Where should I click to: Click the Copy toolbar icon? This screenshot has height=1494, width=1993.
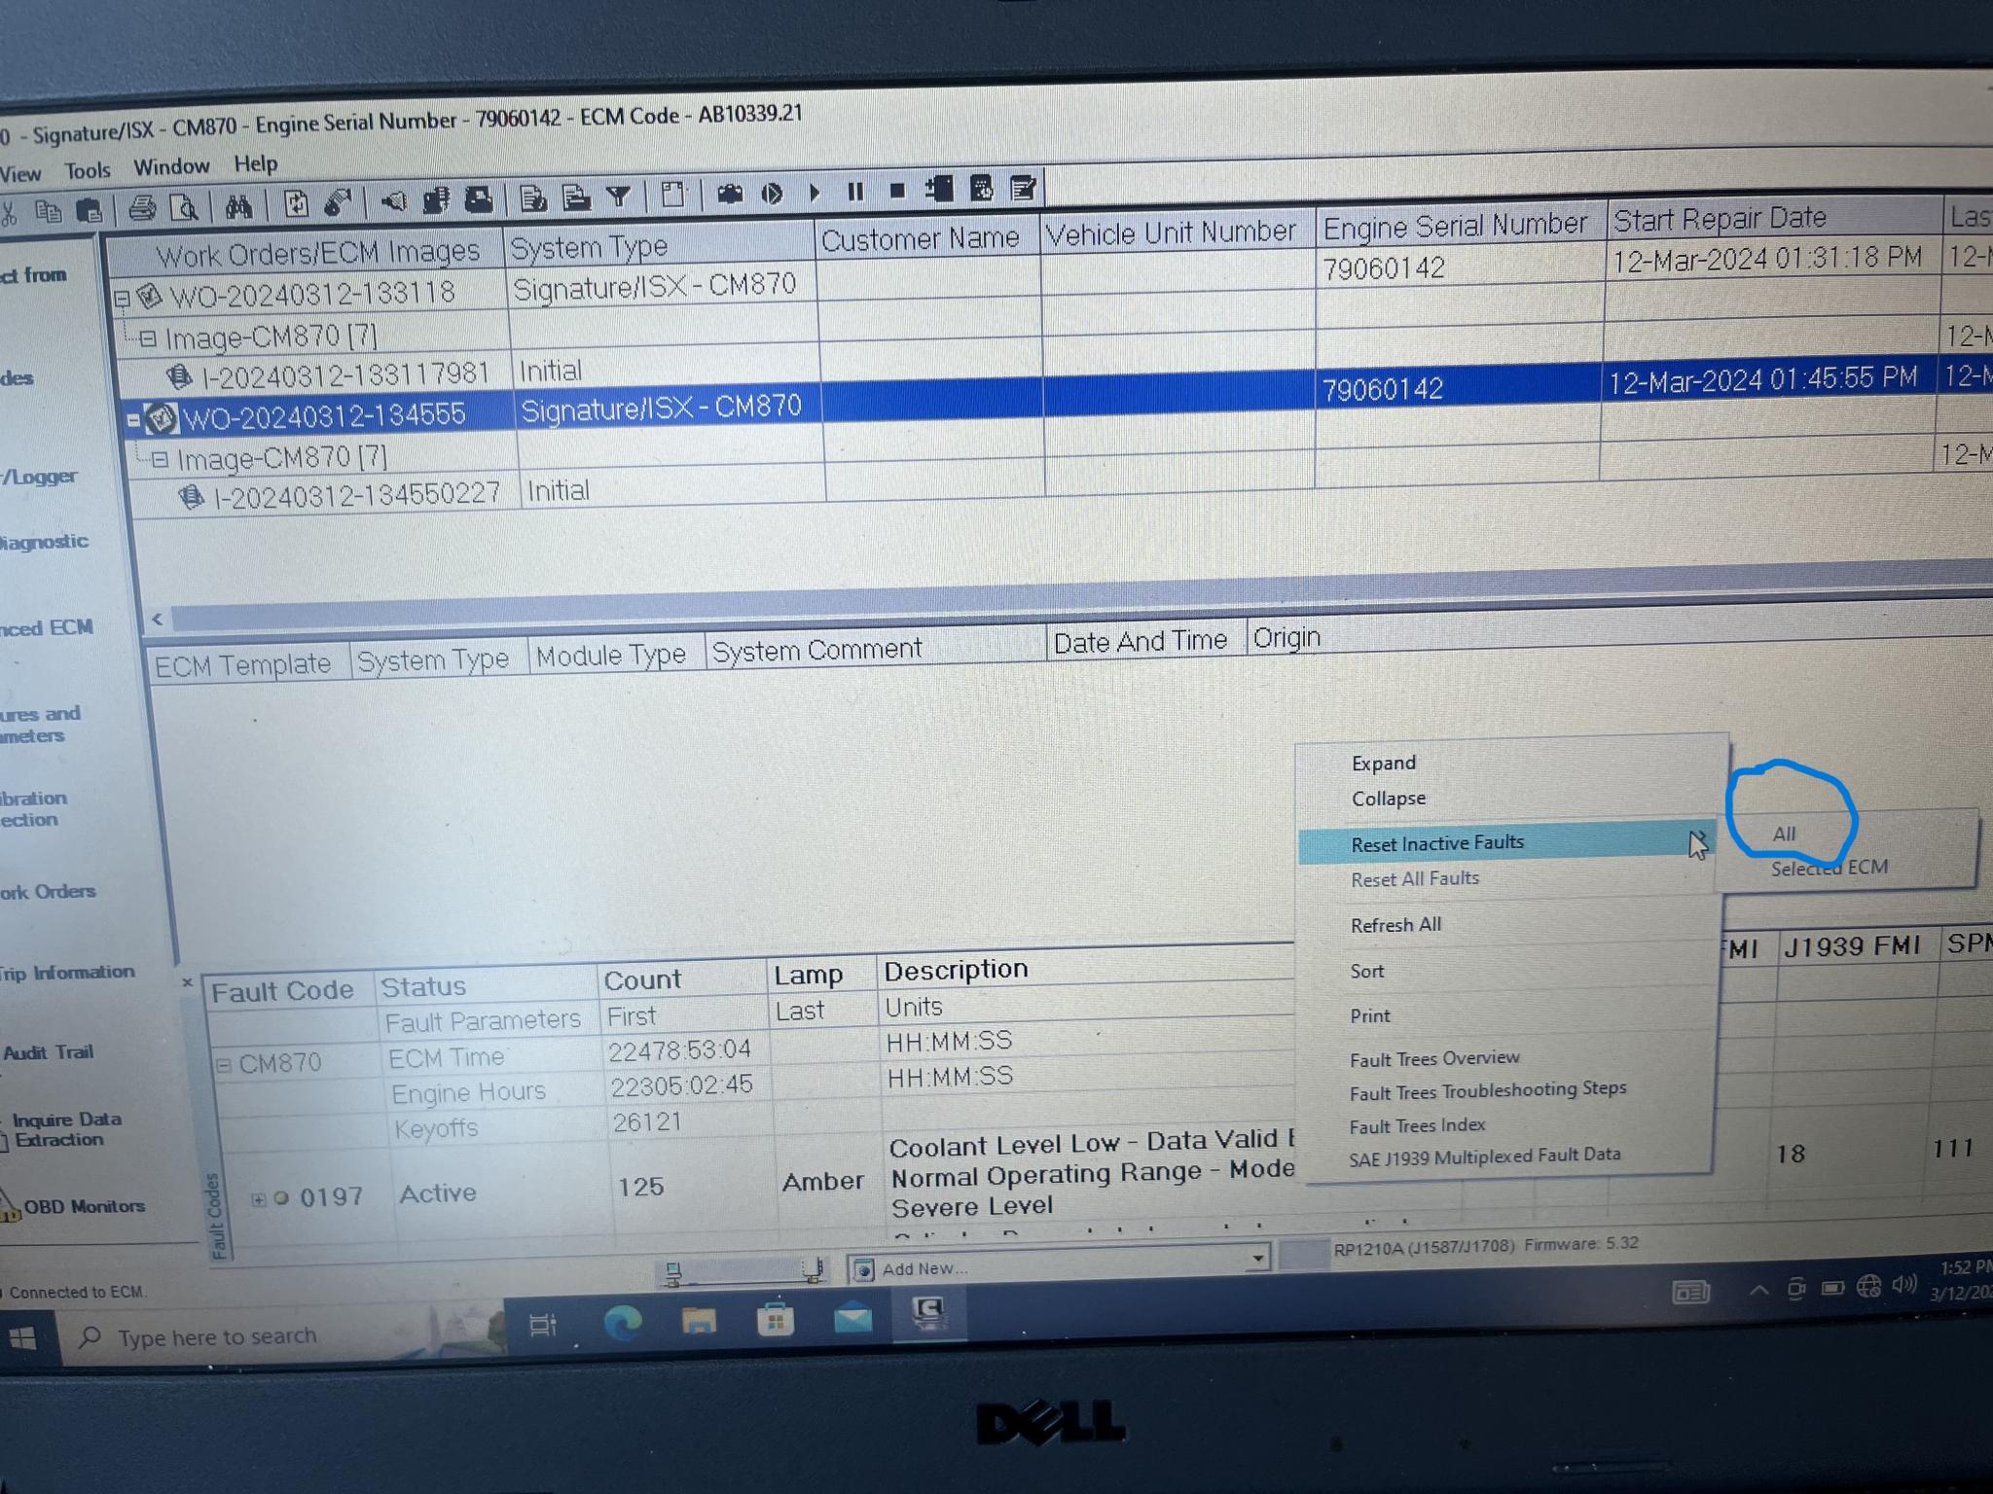48,211
